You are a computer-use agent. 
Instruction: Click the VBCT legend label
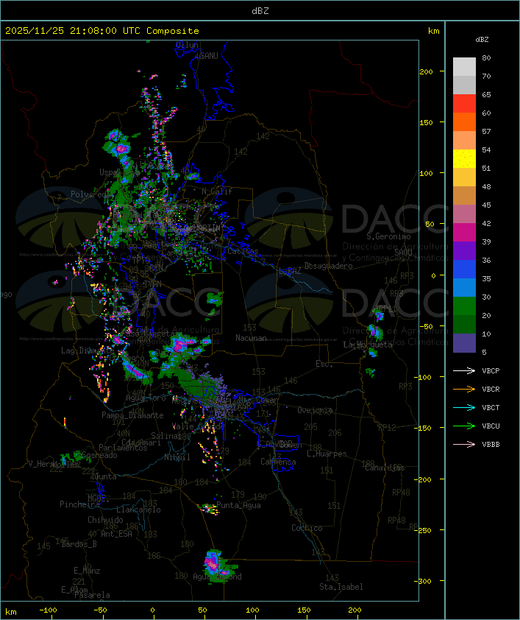[x=491, y=408]
